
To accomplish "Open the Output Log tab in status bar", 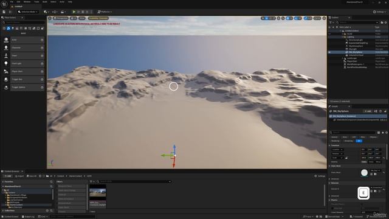I will coord(28,217).
